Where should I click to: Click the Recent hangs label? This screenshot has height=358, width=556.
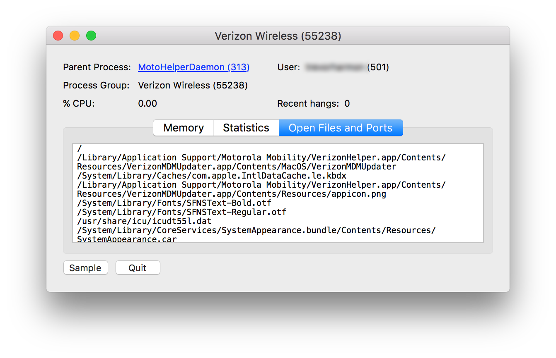click(308, 103)
